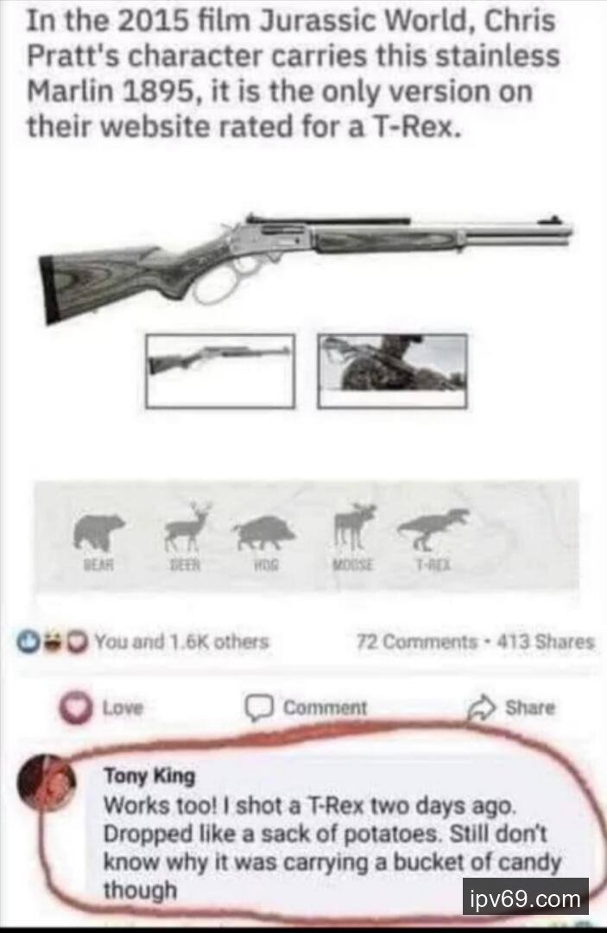Click the hog silhouette icon
Image resolution: width=607 pixels, height=933 pixels.
click(x=263, y=532)
